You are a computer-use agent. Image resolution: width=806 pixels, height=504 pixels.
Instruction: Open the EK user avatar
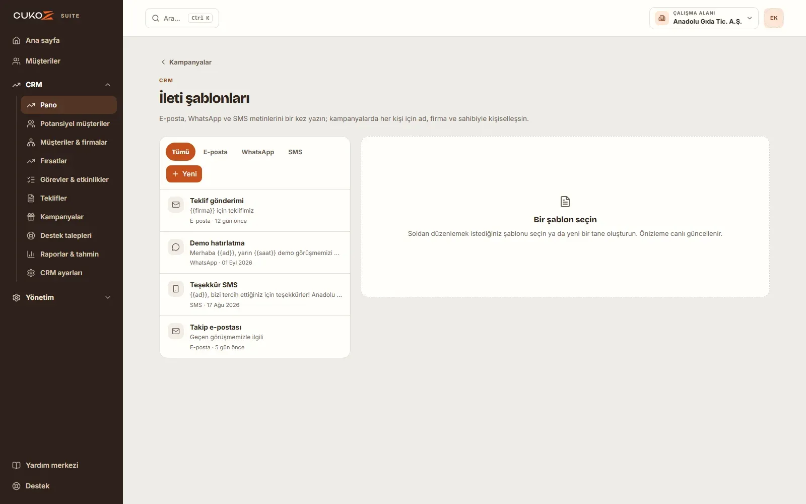[774, 18]
